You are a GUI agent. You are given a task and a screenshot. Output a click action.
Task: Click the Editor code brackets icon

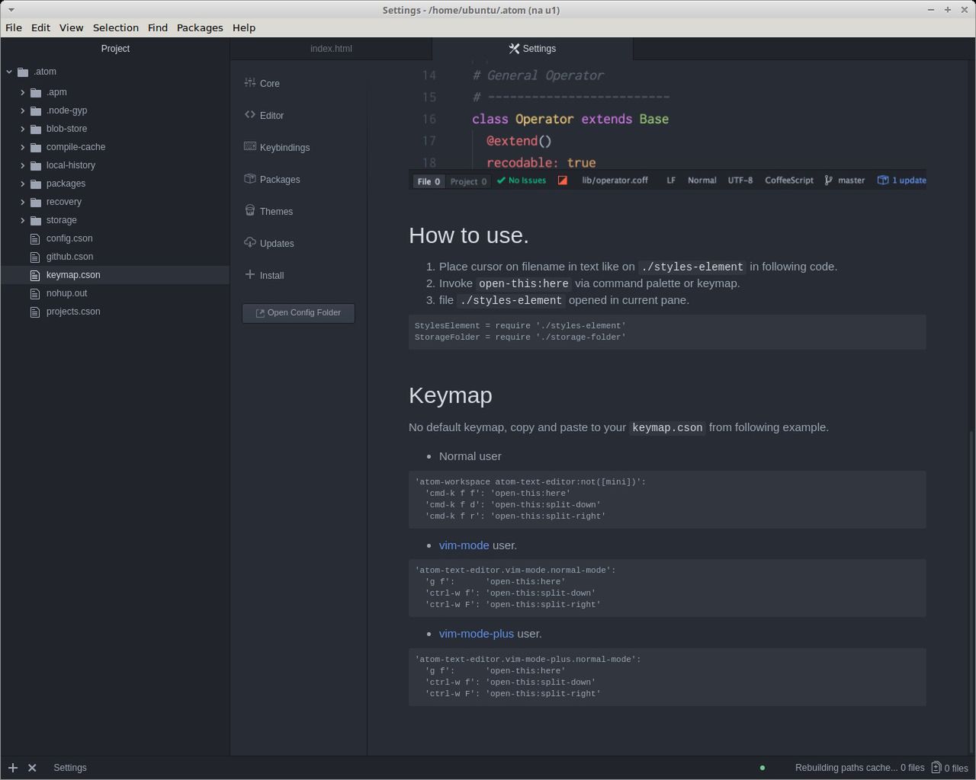tap(250, 114)
